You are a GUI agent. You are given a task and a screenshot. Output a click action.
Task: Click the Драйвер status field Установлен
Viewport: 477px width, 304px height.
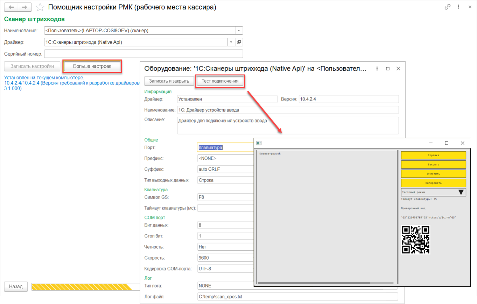[227, 99]
